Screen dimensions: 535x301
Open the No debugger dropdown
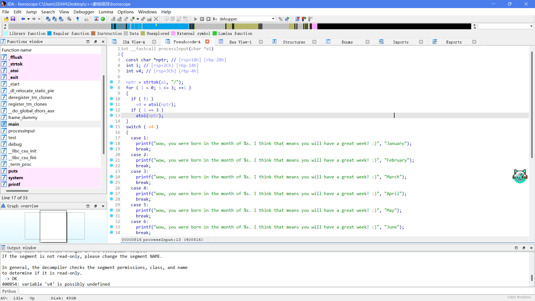pos(273,19)
